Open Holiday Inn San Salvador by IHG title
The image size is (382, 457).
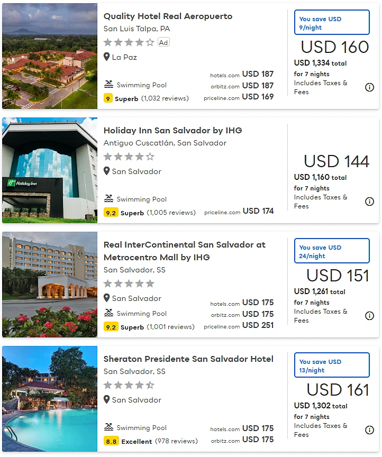tap(173, 131)
